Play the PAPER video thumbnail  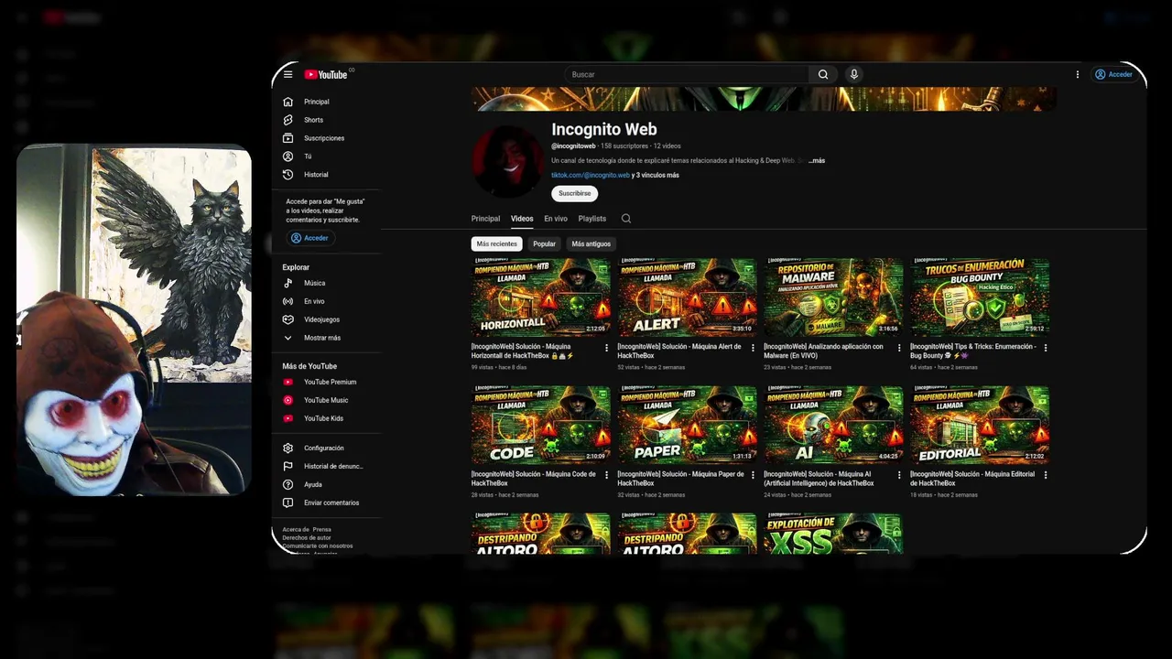[x=687, y=425]
